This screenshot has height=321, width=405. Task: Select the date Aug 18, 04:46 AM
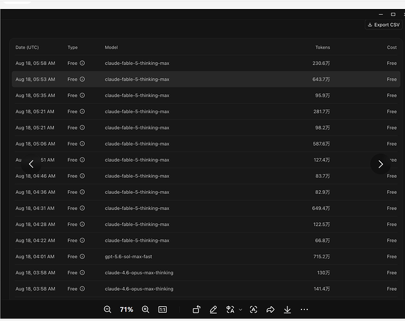click(x=35, y=177)
